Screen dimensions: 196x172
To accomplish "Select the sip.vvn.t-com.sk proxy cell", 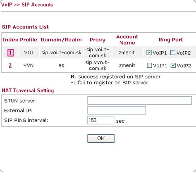I will [98, 65].
